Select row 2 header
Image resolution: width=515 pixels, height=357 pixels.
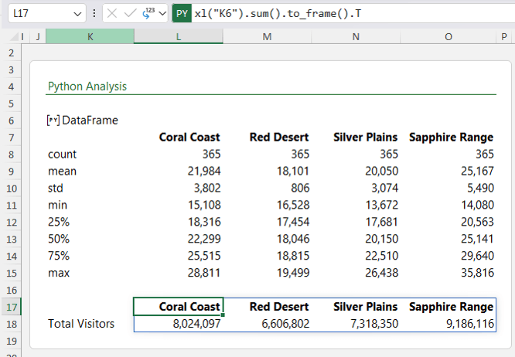(11, 53)
